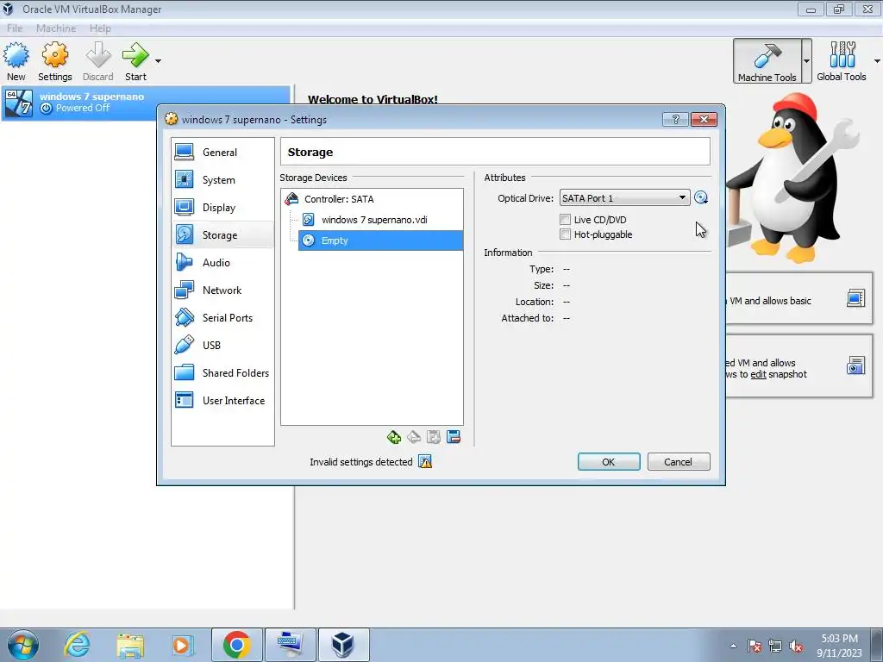Click the add storage attachment icon
This screenshot has height=662, width=883.
(434, 437)
